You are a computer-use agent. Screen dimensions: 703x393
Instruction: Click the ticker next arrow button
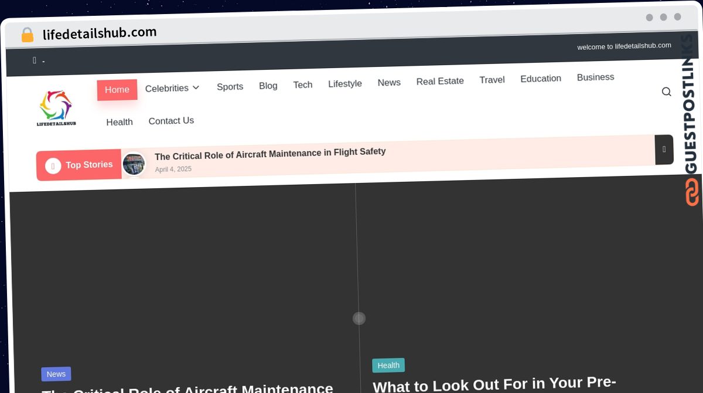[x=664, y=150]
